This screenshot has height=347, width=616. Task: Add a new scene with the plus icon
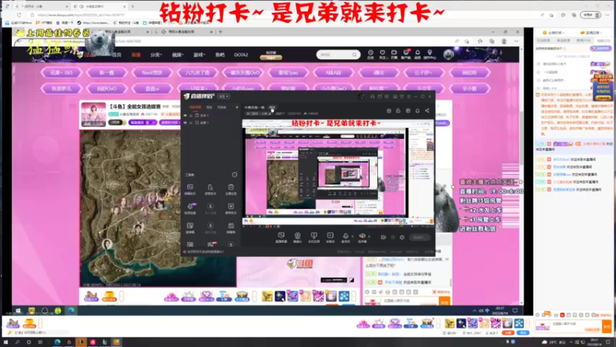click(x=236, y=107)
